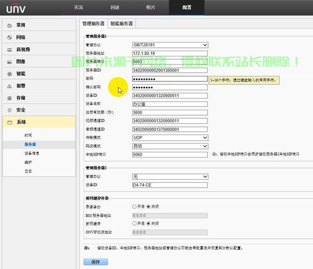Click the 视频通道ID input field
The image size is (313, 269).
pos(169,121)
